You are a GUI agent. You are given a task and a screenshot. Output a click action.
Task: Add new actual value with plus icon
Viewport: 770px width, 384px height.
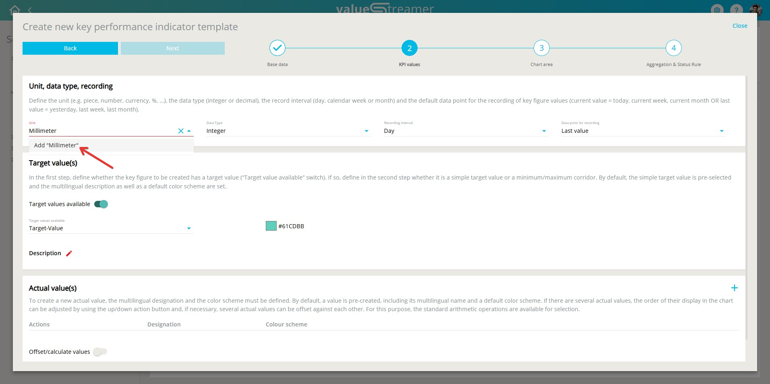click(734, 288)
